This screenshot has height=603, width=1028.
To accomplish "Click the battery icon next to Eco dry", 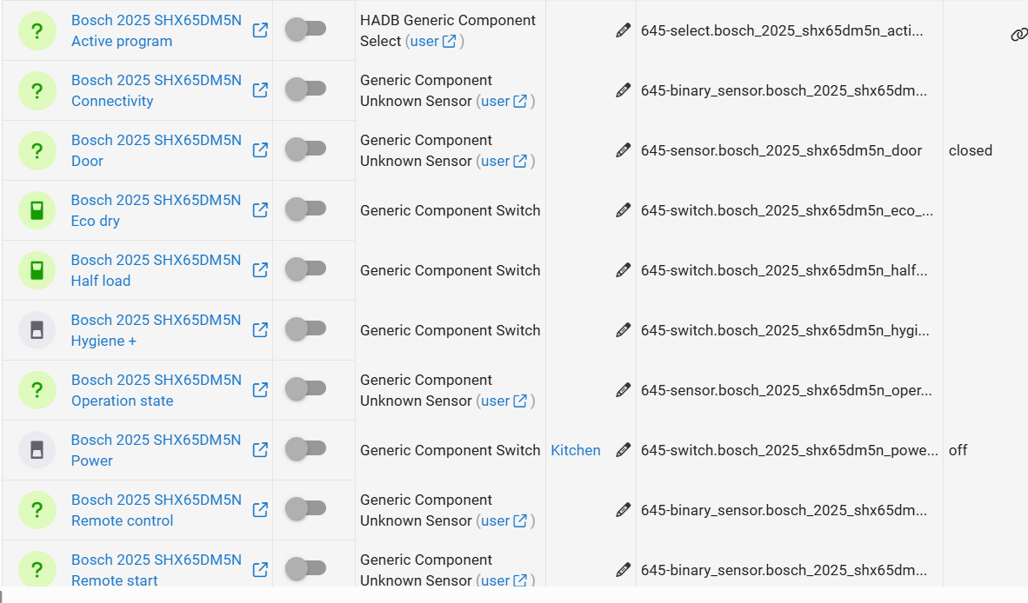I will point(37,210).
